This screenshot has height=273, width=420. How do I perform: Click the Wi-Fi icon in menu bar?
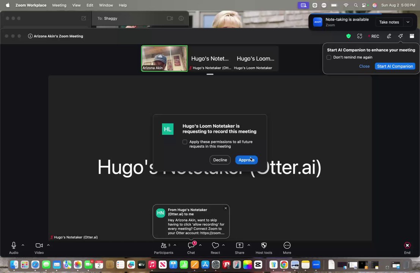tap(346, 5)
